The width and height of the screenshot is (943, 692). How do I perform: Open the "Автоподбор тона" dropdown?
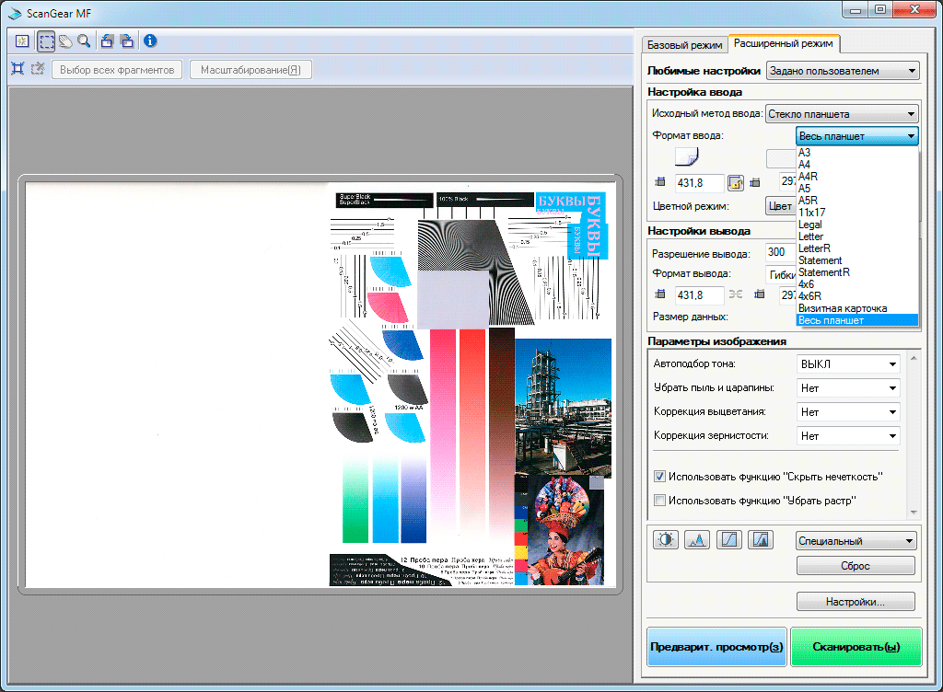tap(847, 364)
